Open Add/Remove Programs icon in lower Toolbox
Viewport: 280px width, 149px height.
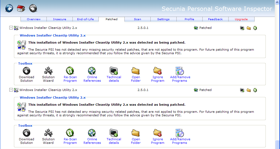(x=180, y=133)
